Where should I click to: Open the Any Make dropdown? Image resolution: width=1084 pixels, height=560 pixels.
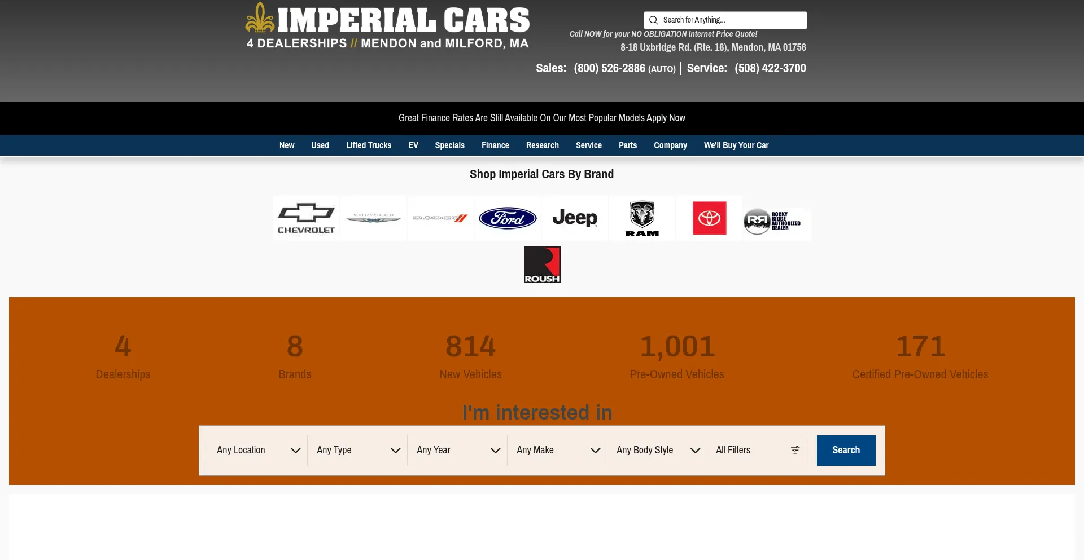[558, 450]
